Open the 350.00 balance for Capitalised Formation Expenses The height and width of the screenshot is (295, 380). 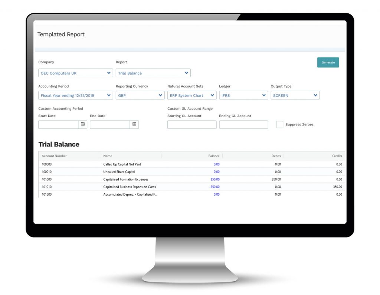(x=214, y=179)
